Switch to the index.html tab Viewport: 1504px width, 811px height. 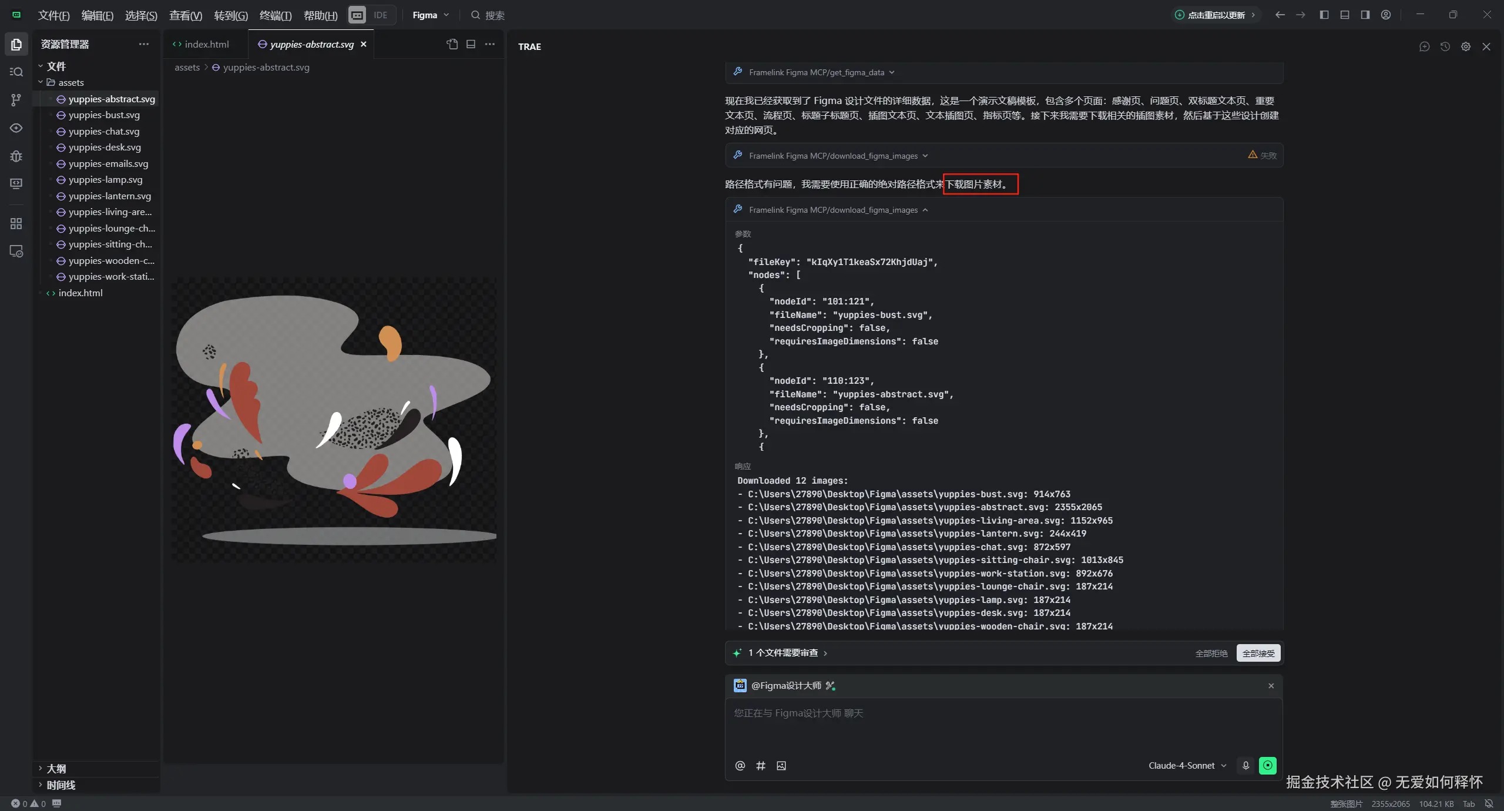coord(206,44)
